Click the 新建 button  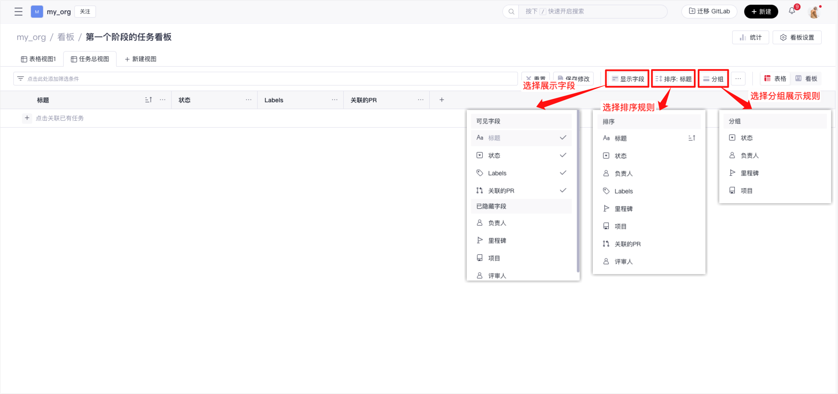click(x=761, y=12)
